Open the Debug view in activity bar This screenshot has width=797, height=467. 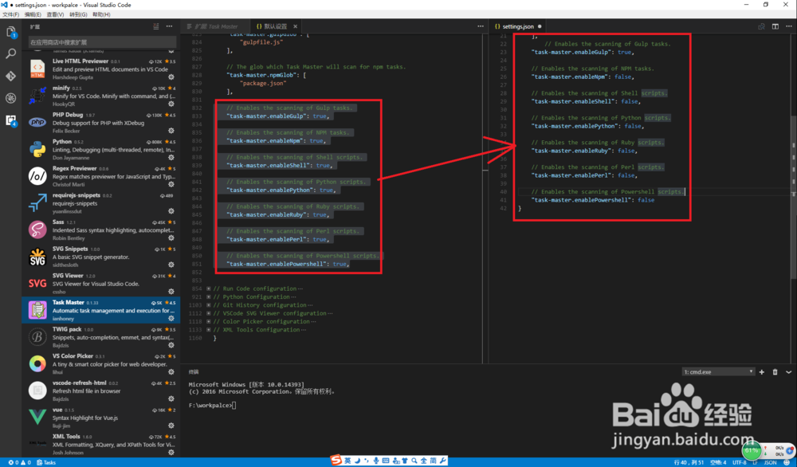[x=10, y=98]
